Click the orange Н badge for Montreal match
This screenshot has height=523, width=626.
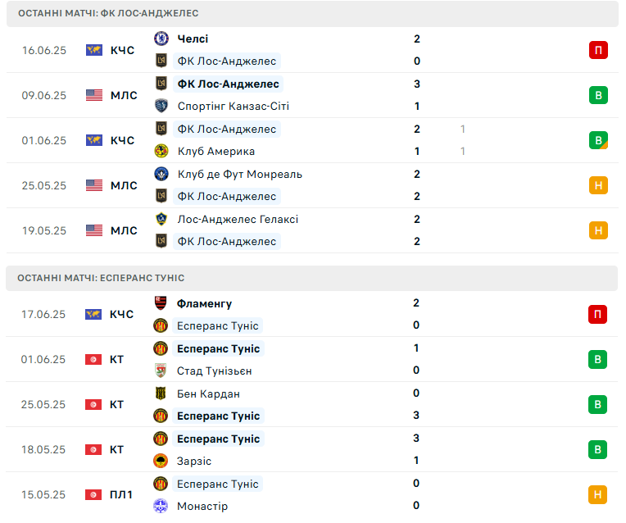pyautogui.click(x=598, y=185)
